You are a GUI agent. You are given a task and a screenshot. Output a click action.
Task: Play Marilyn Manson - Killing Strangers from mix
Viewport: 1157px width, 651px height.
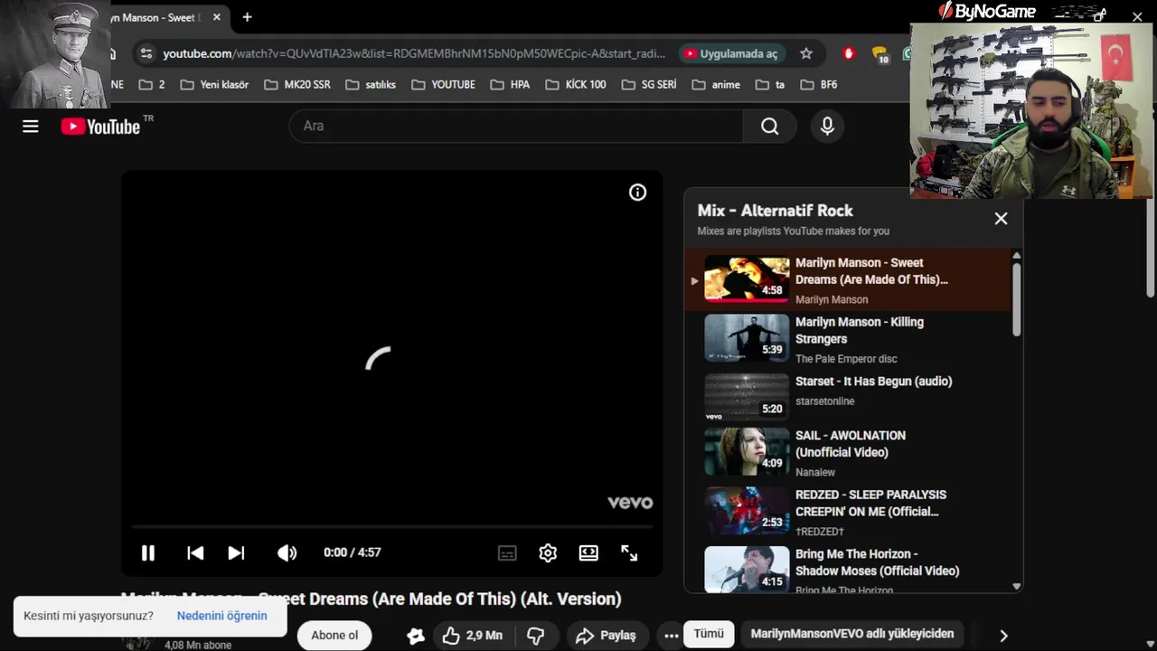[847, 339]
